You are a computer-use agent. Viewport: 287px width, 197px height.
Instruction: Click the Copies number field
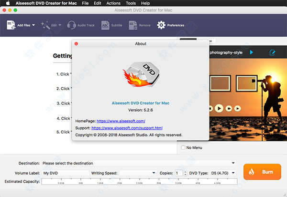pos(179,173)
